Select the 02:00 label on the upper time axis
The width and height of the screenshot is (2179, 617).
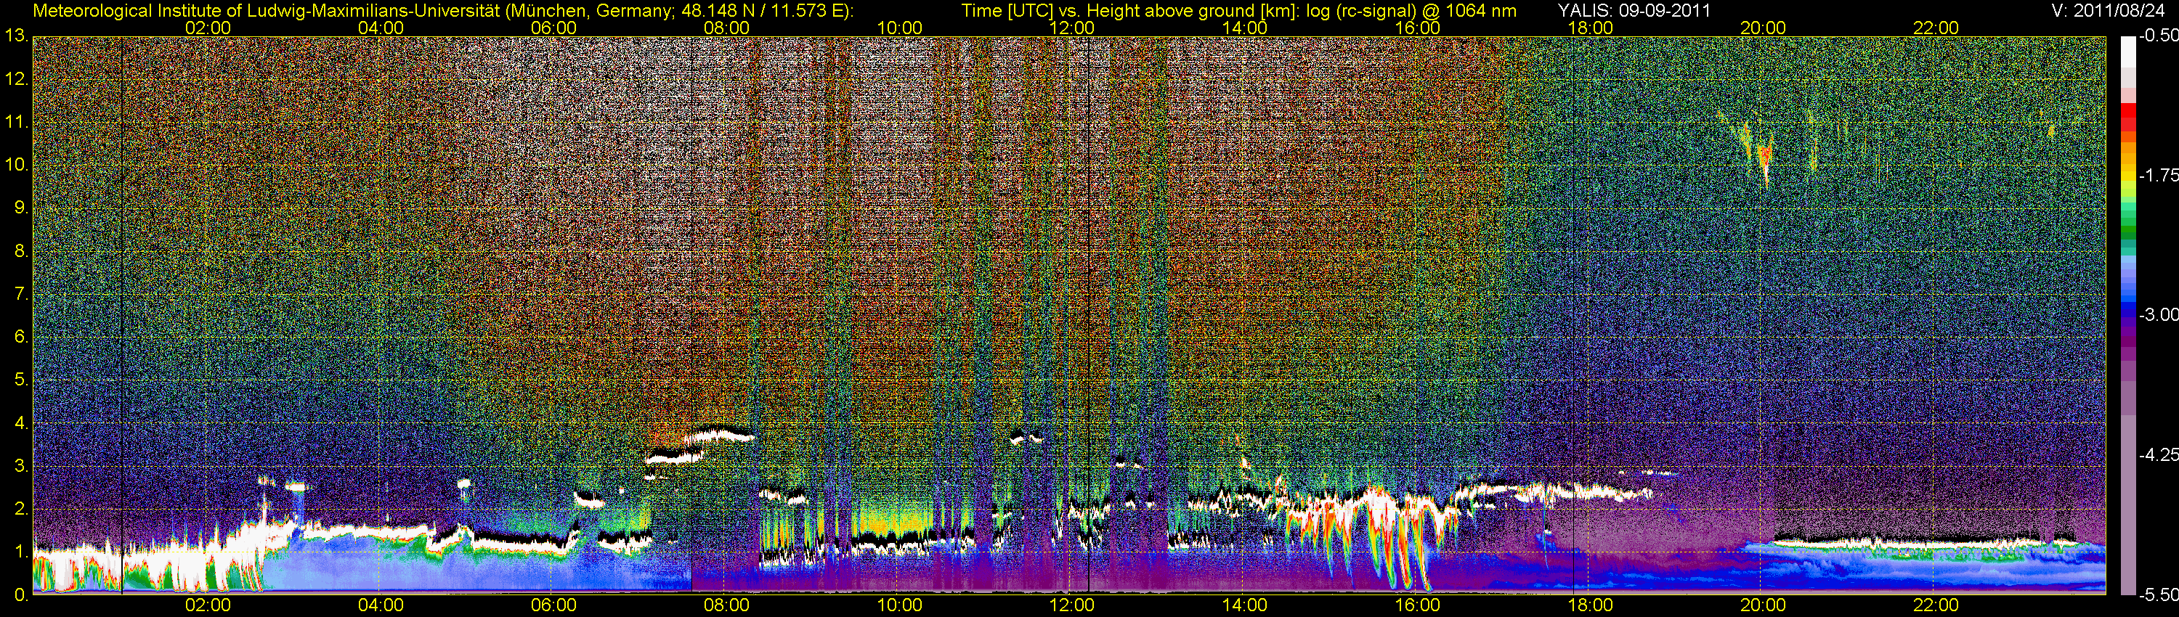208,28
